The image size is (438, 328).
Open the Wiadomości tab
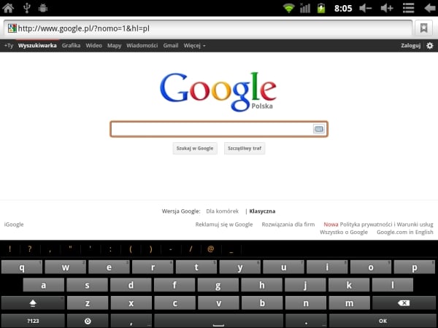click(142, 45)
